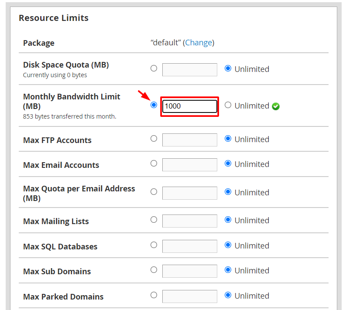Viewport: 346px width, 310px height.
Task: Select custom Max Parked Domains radio button
Action: point(154,295)
